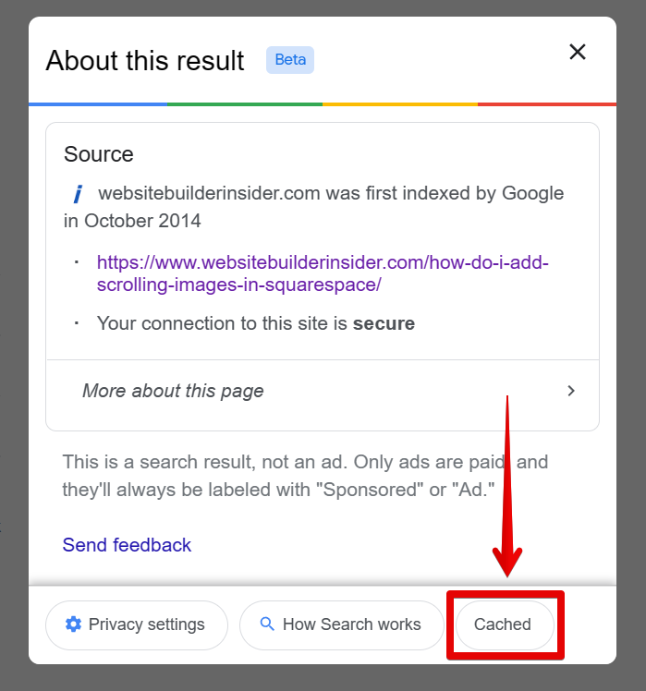This screenshot has width=646, height=691.
Task: View the Cached version of the page
Action: pos(504,624)
